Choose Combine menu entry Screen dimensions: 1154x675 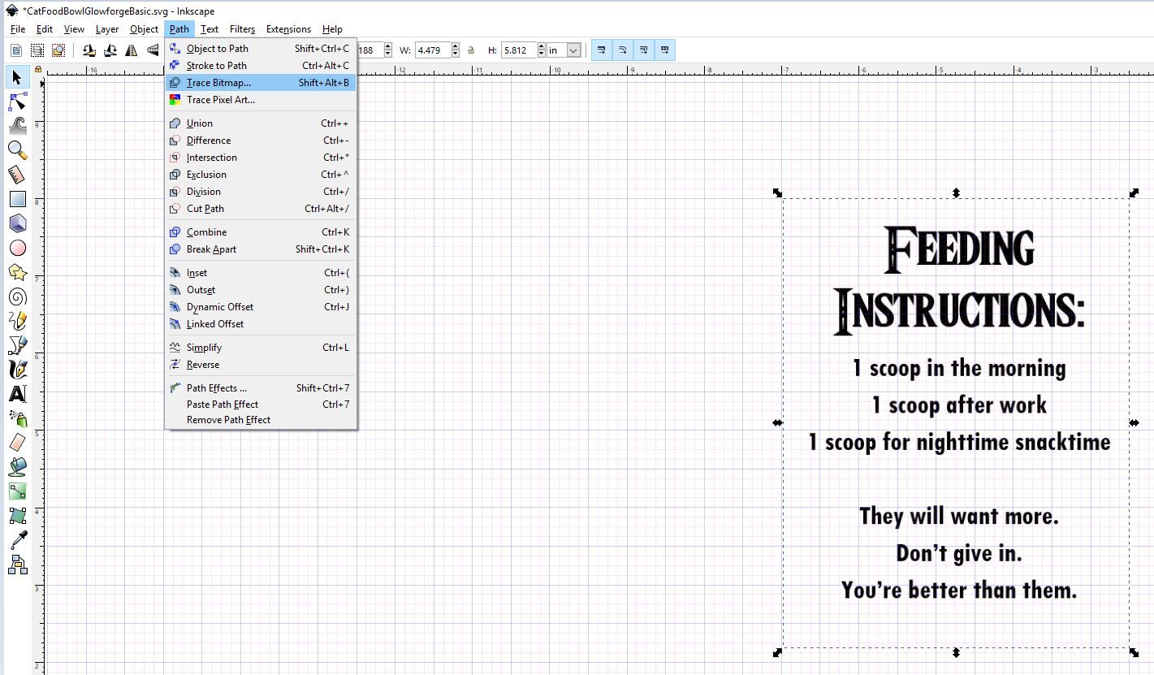click(260, 232)
